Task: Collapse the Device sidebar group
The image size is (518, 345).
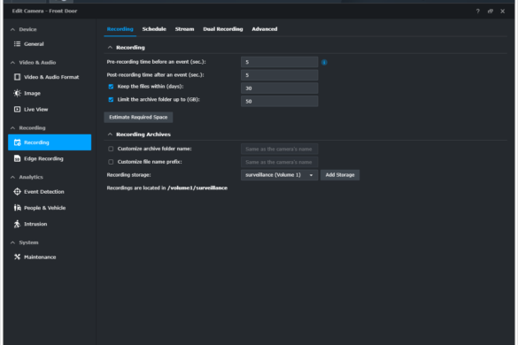Action: [13, 29]
